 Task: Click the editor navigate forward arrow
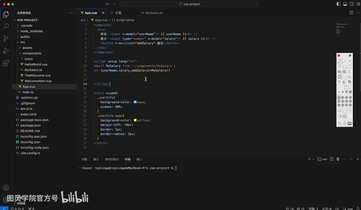point(114,4)
